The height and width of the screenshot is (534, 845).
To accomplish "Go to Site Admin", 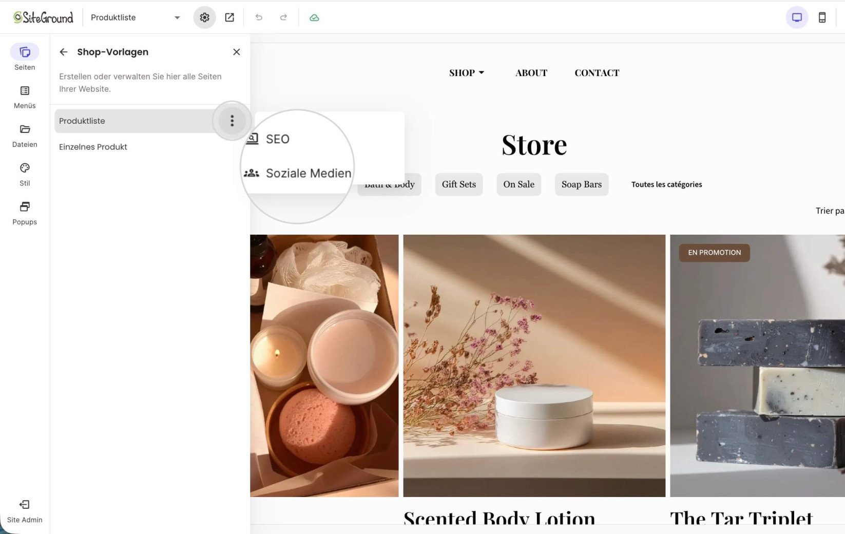I will click(x=25, y=511).
